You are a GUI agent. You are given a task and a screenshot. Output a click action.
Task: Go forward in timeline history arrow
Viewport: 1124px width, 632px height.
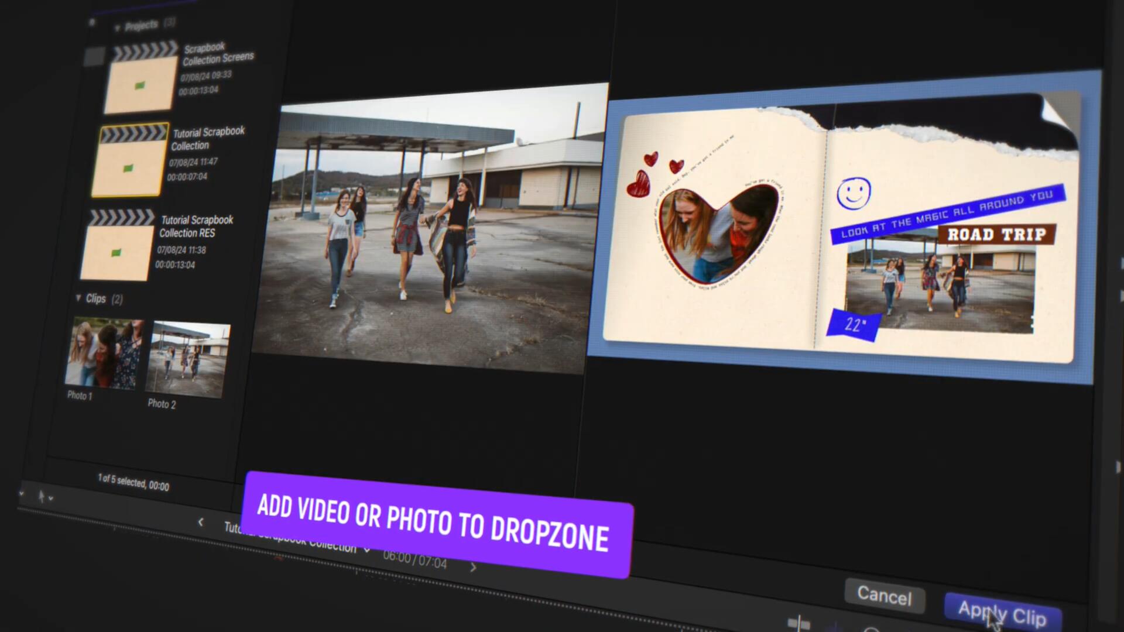pos(473,567)
